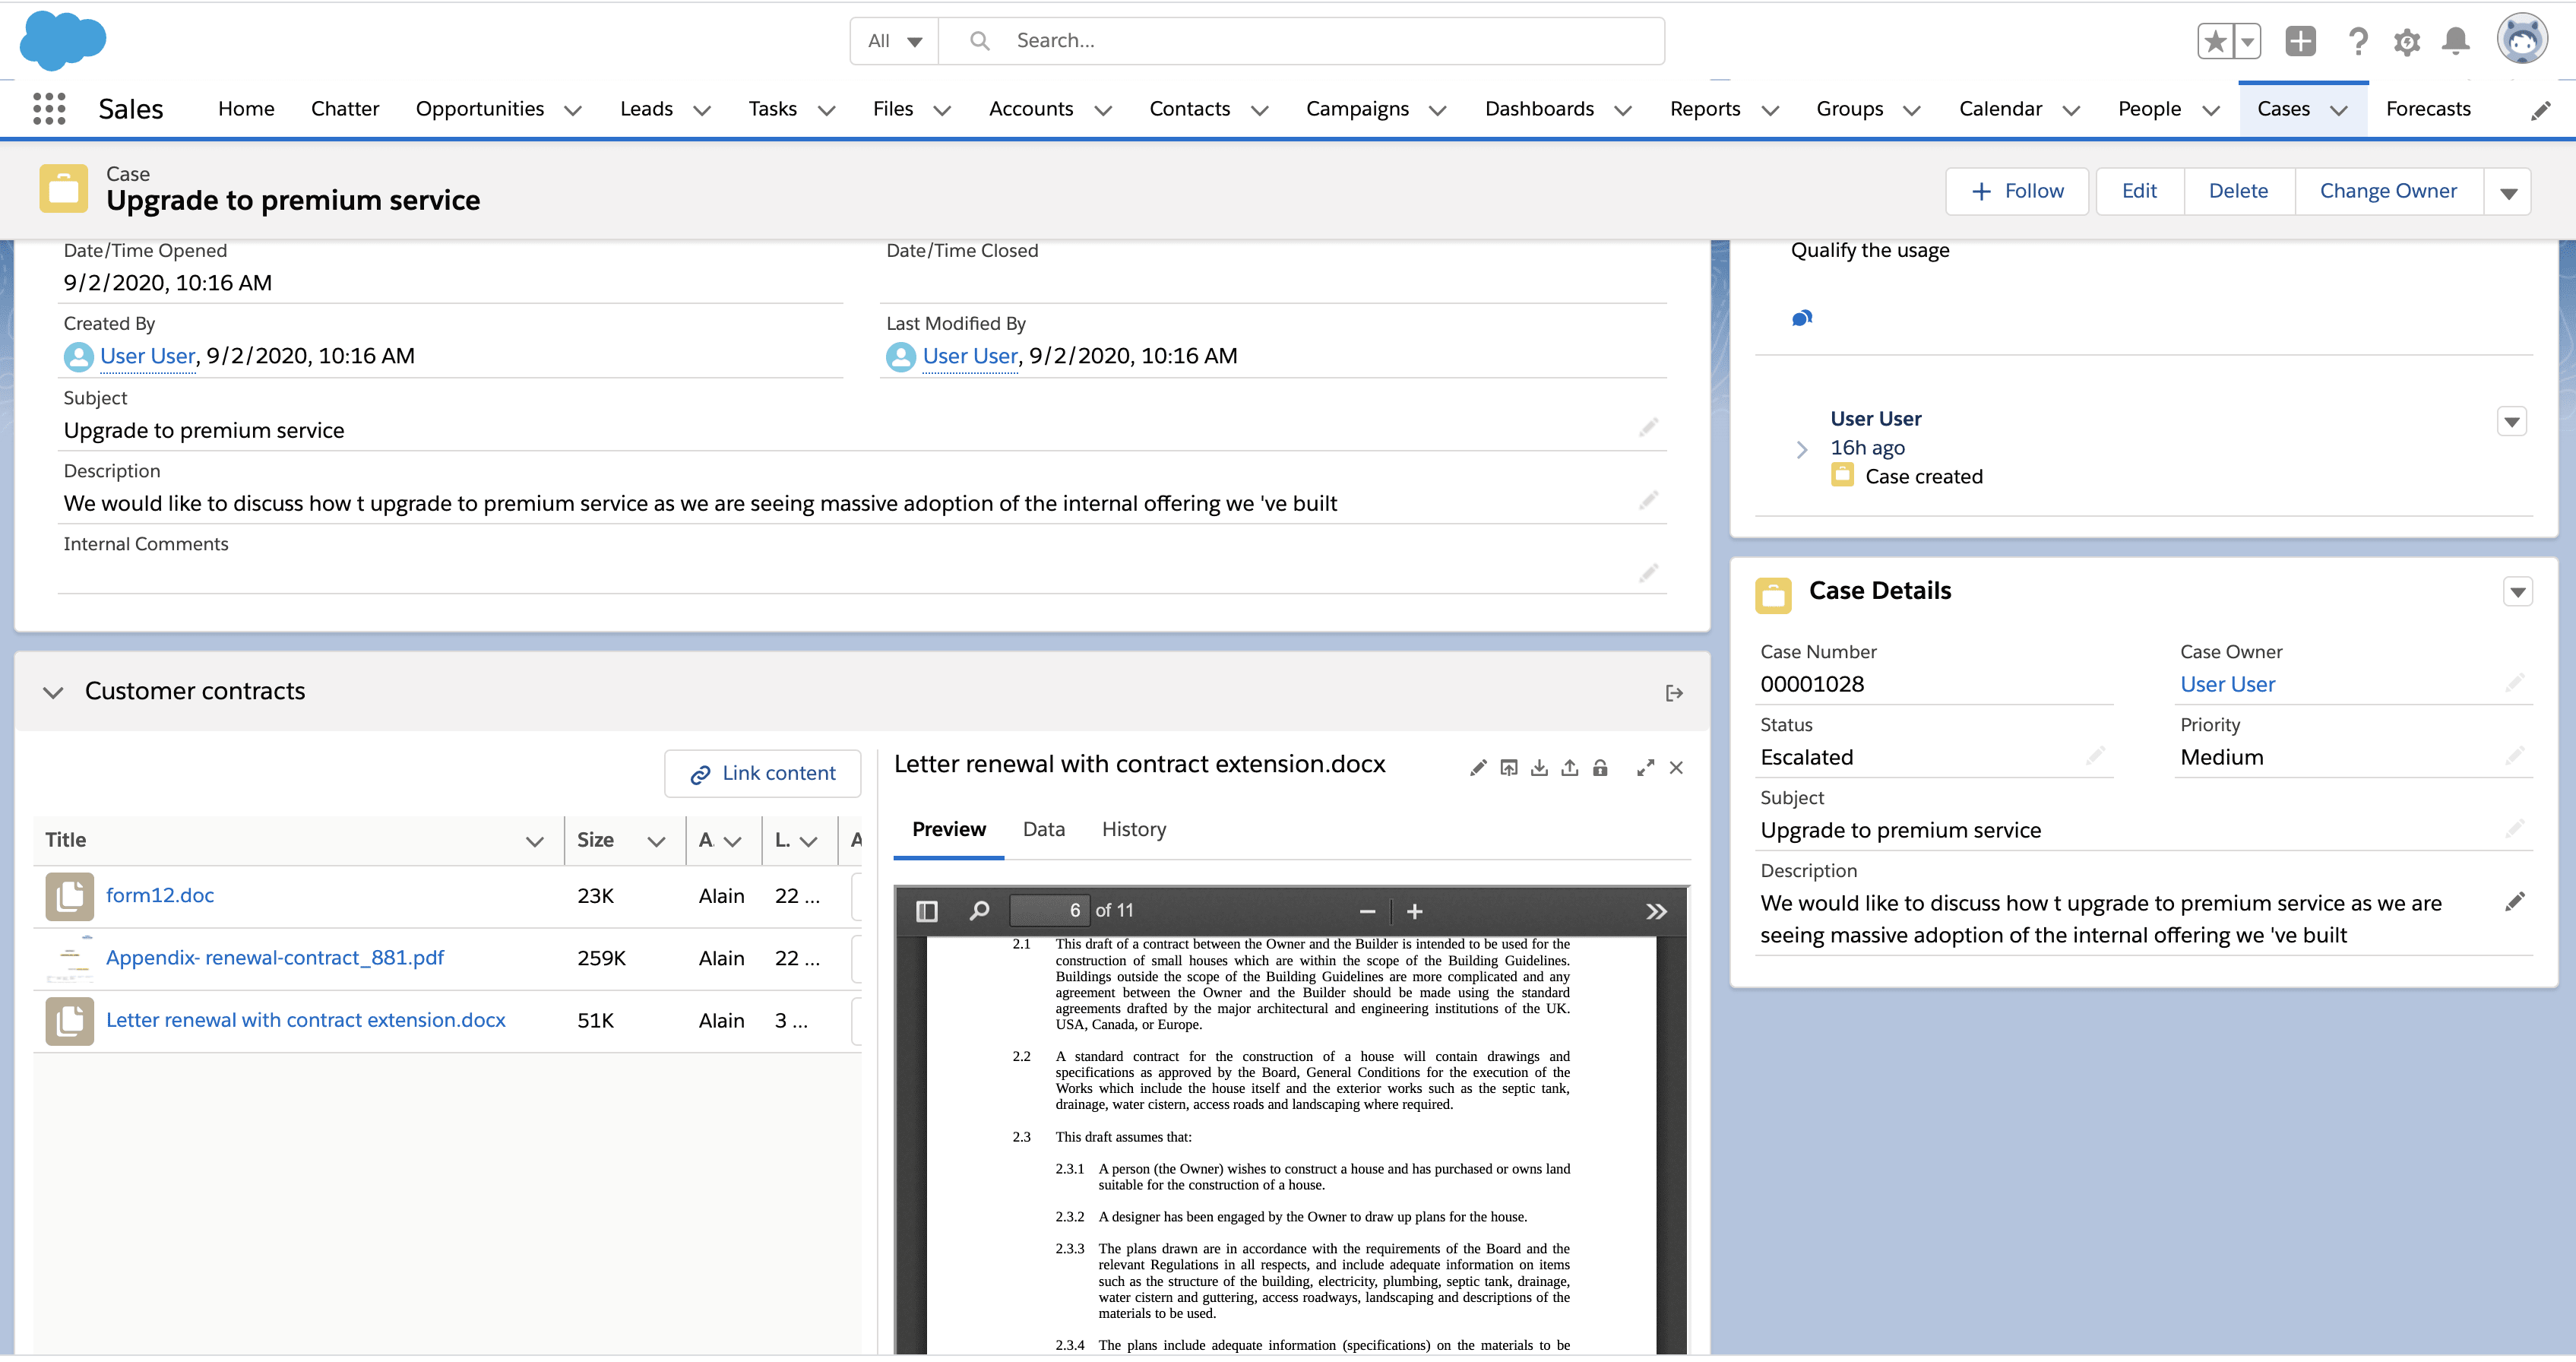Click the global Search input field

tap(1300, 41)
